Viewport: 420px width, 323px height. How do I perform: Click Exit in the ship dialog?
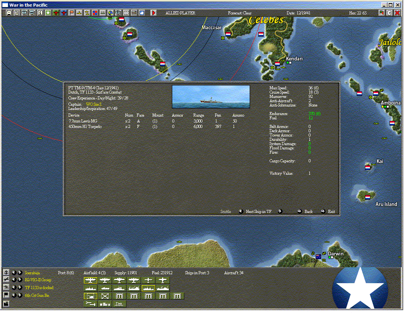click(x=331, y=211)
